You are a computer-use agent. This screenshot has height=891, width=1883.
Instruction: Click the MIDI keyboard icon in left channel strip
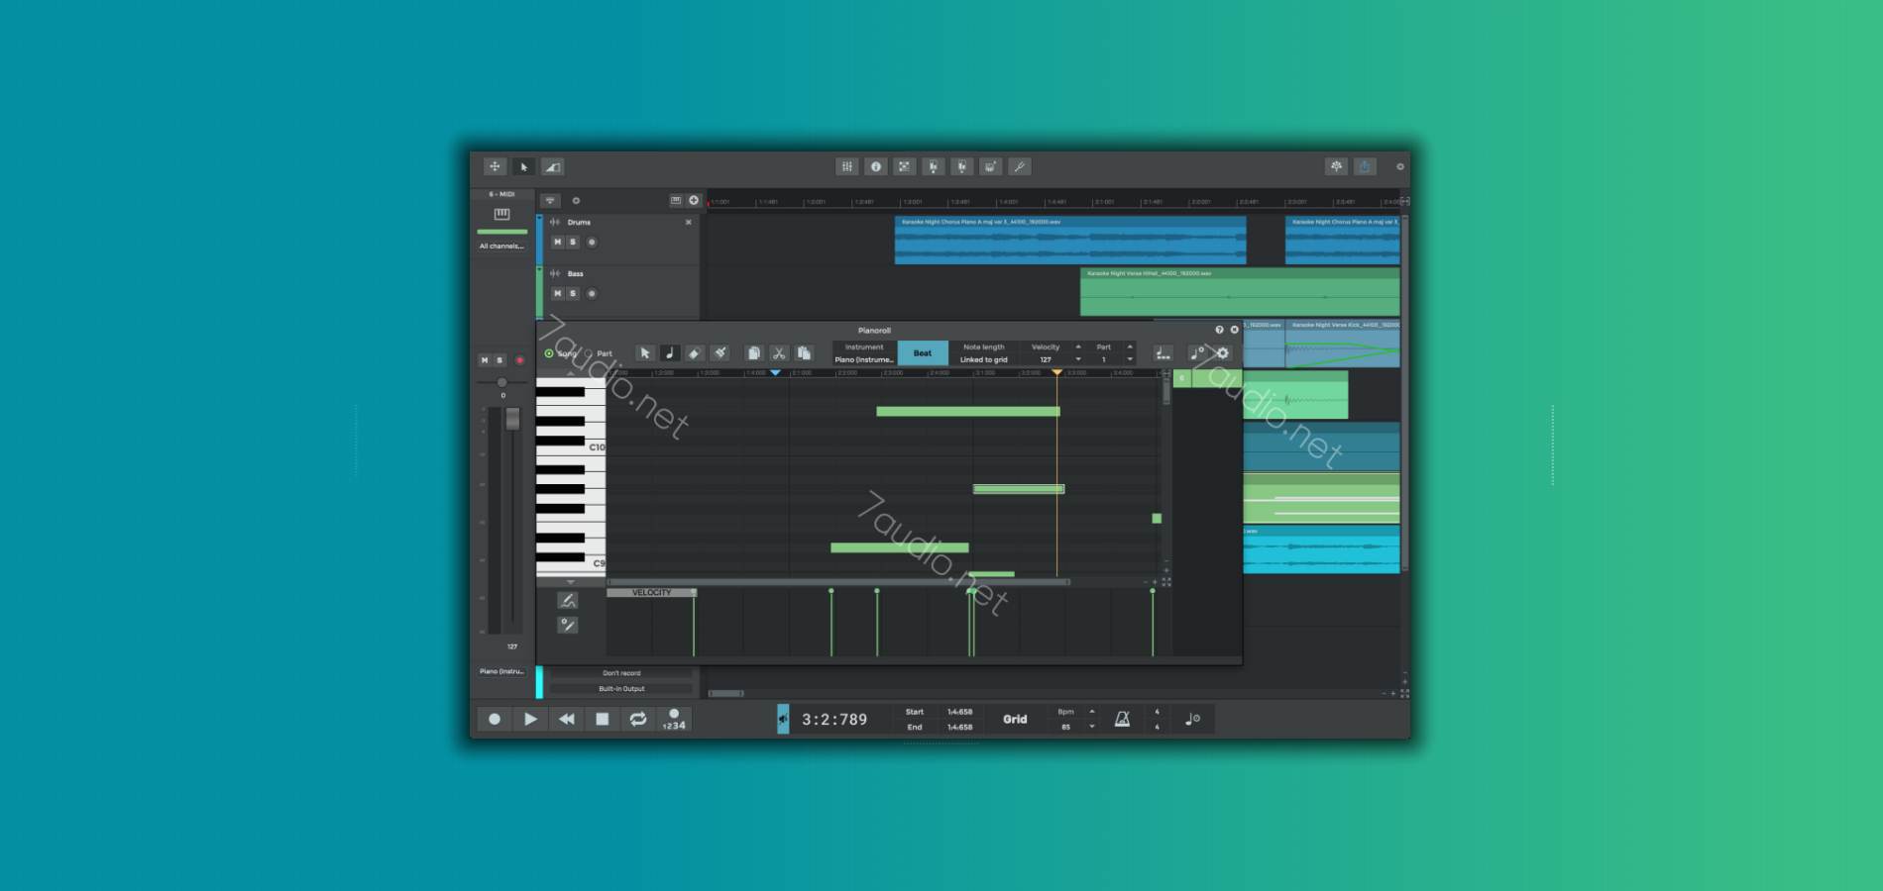coord(501,214)
